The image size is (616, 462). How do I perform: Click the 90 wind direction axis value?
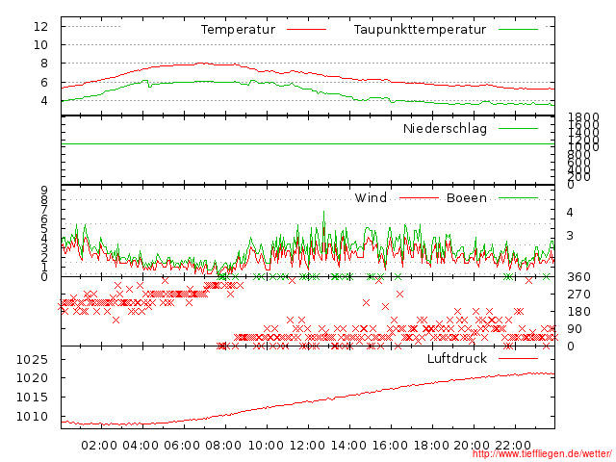click(x=575, y=329)
